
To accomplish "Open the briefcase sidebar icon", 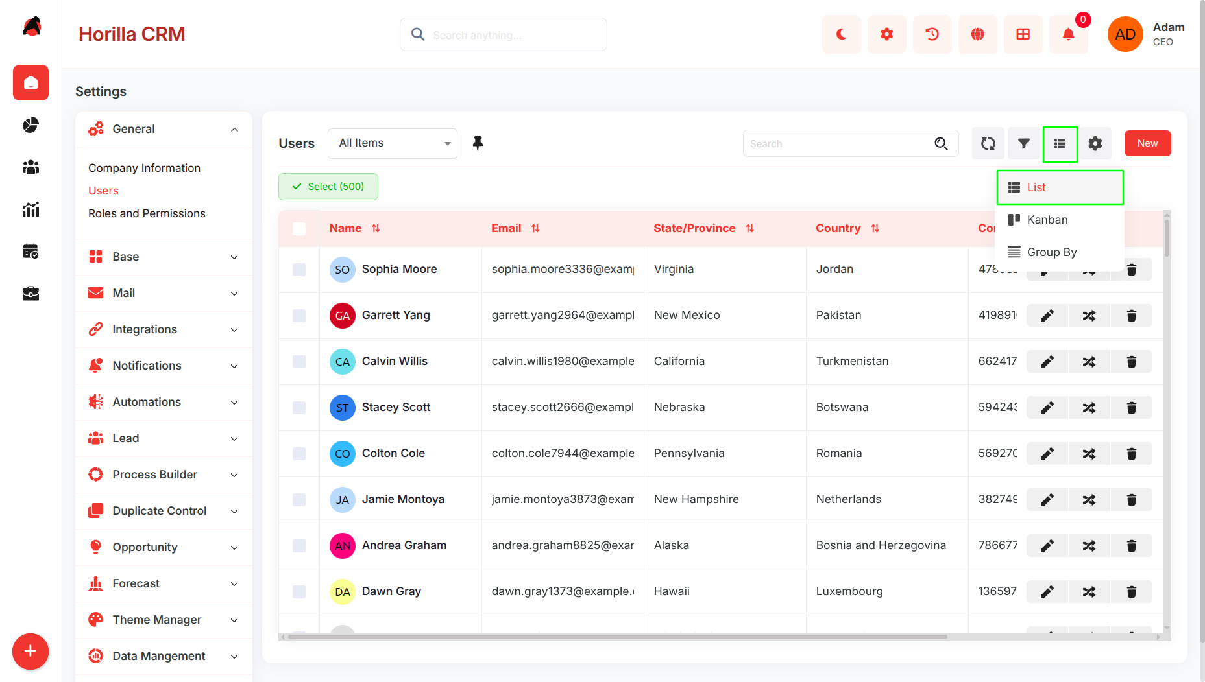I will click(x=30, y=294).
